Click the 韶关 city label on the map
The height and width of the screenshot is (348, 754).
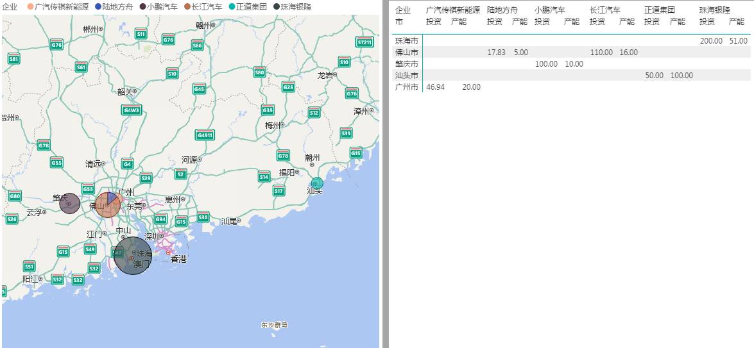click(x=125, y=92)
